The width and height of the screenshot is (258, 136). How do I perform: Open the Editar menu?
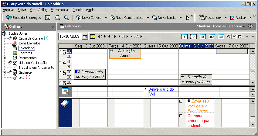point(22,10)
